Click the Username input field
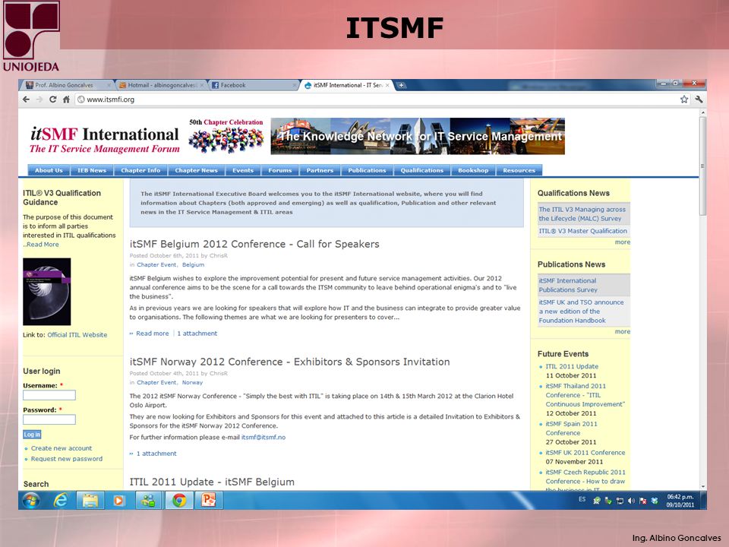The image size is (729, 547). 49,395
